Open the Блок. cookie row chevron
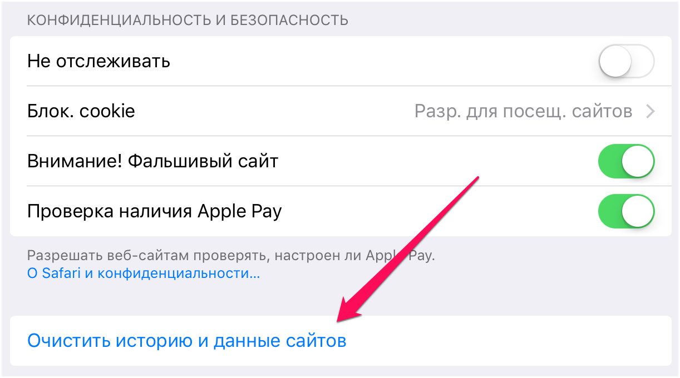This screenshot has width=680, height=378. point(650,112)
